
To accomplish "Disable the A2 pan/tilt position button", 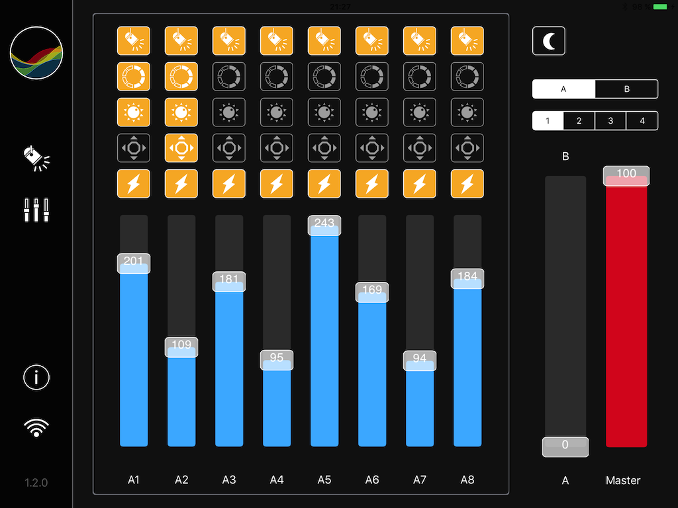I will pyautogui.click(x=181, y=148).
